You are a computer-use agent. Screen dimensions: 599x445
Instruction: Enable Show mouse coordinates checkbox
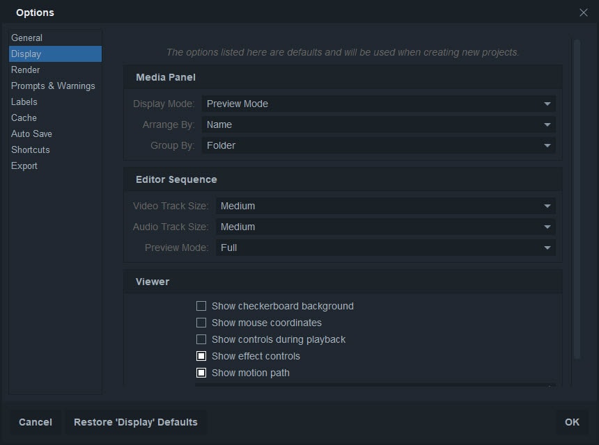201,323
